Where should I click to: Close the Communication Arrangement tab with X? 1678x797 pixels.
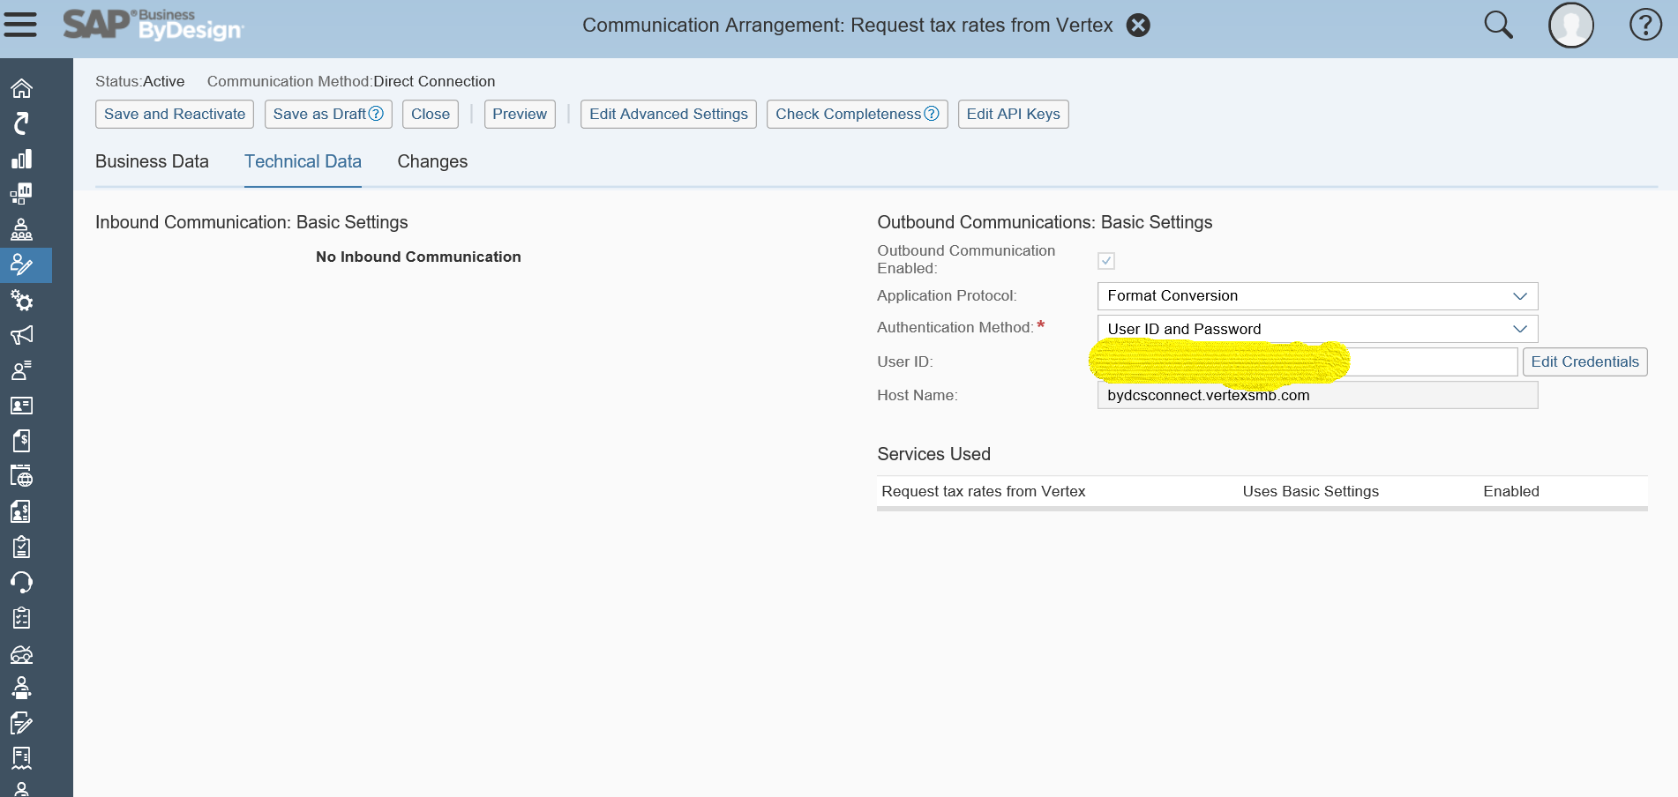pyautogui.click(x=1139, y=26)
